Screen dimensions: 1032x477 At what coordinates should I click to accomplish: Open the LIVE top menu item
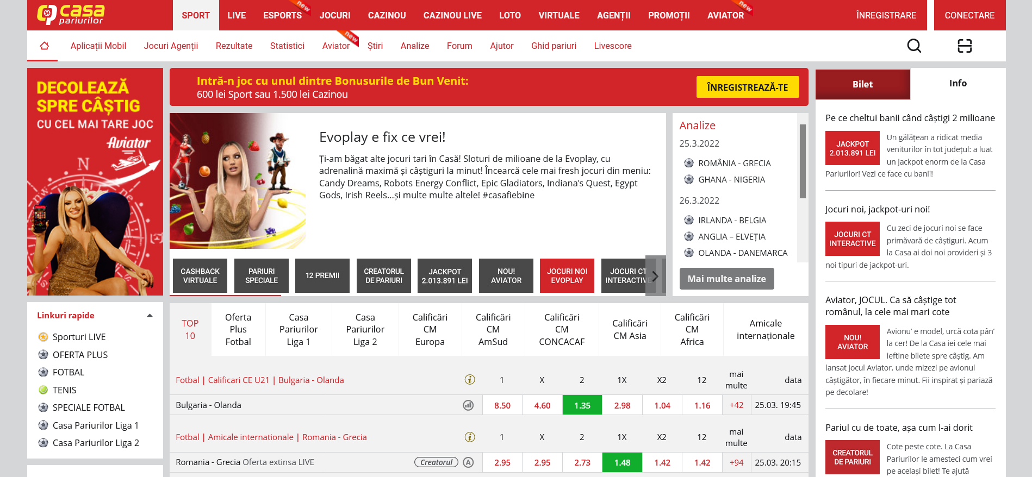pos(237,15)
